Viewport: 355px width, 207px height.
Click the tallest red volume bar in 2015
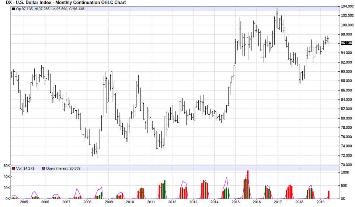[x=248, y=185]
